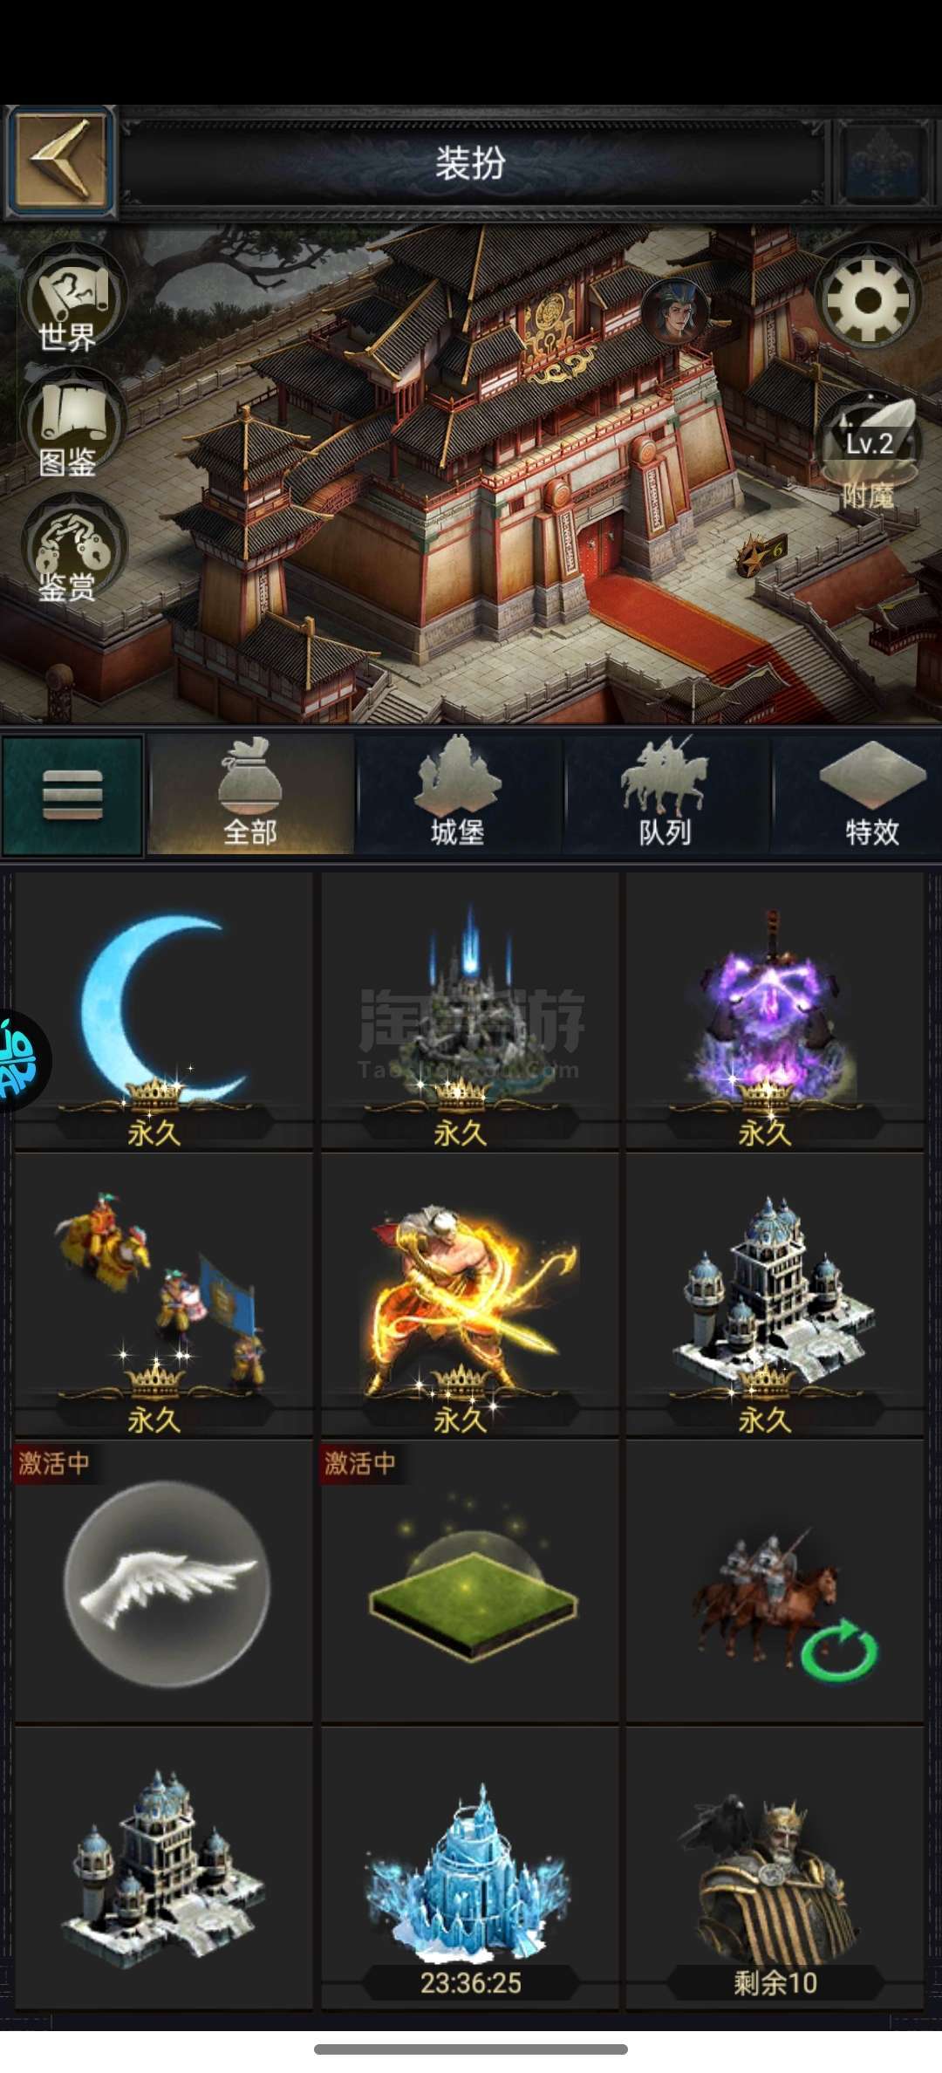Switch to the 全部 tab

tap(250, 796)
